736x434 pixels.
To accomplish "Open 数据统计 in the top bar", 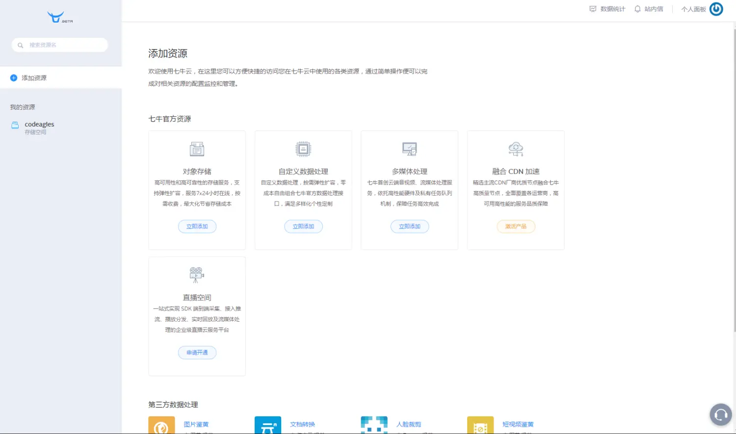I will pos(607,9).
